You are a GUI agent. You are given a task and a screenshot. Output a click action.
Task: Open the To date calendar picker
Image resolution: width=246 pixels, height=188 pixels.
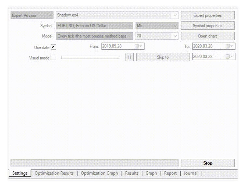click(x=229, y=46)
